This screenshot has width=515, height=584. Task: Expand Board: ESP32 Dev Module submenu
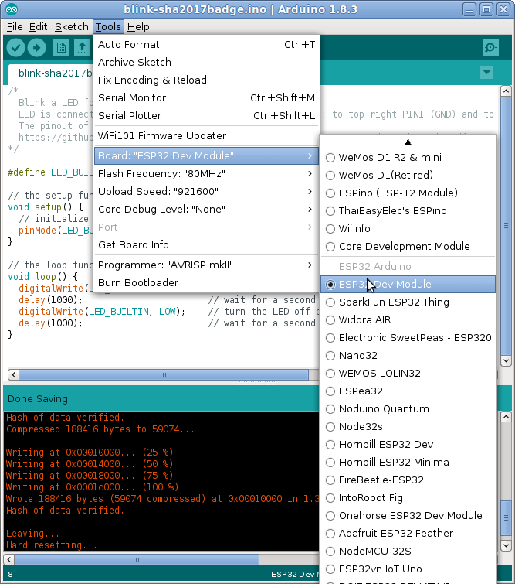click(x=206, y=155)
